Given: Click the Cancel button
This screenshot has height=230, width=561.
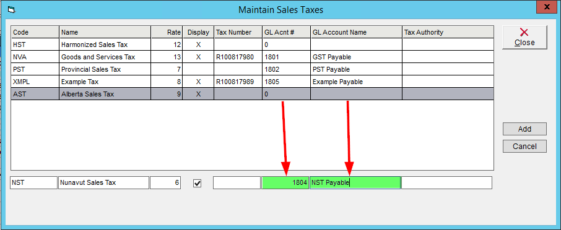Looking at the screenshot, I should coord(524,146).
